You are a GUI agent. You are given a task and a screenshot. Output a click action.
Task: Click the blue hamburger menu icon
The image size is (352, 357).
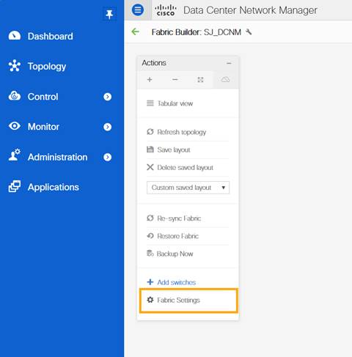(138, 10)
